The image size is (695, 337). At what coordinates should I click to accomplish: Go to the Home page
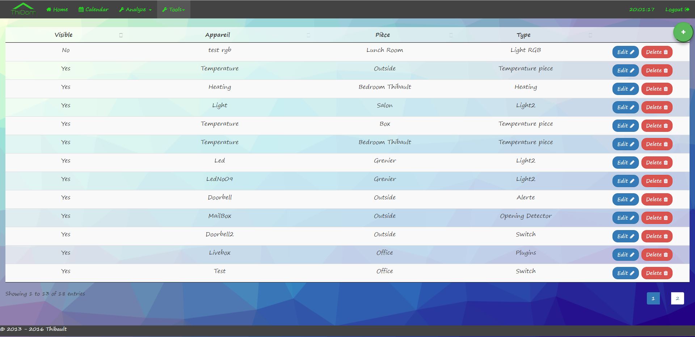[x=57, y=9]
